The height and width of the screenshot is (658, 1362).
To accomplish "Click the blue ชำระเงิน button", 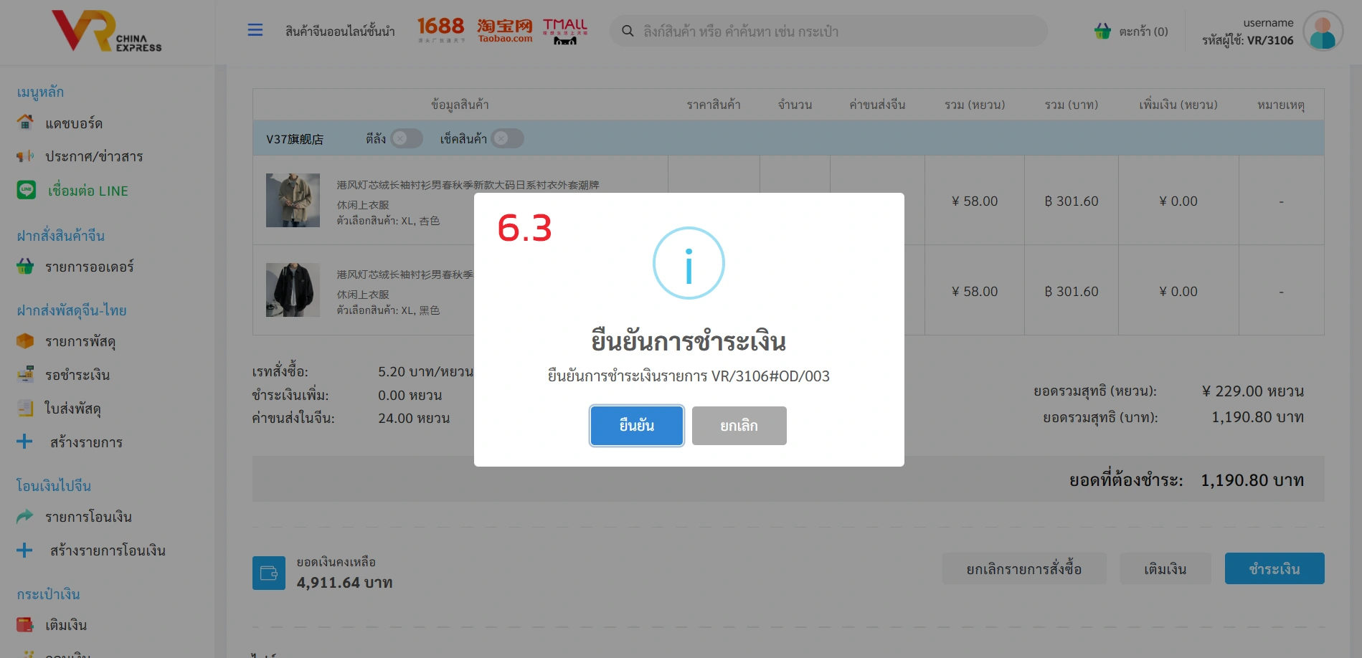I will (1274, 569).
